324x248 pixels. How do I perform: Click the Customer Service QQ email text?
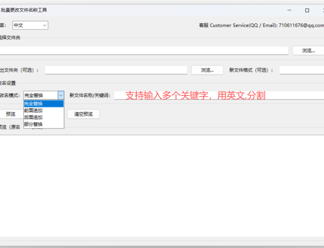[x=261, y=25]
